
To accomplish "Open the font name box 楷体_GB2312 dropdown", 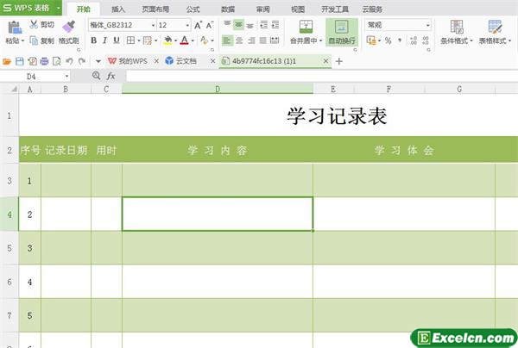I will pos(153,25).
